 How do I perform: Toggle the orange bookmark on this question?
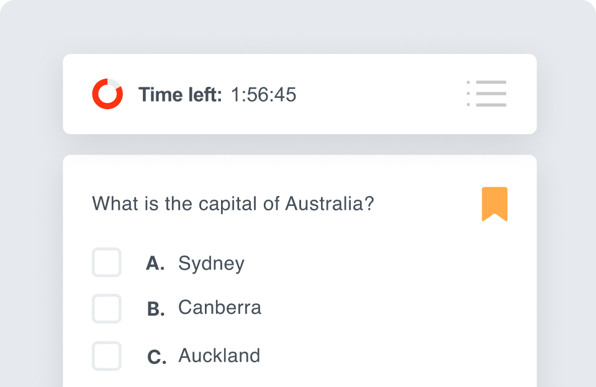point(494,203)
